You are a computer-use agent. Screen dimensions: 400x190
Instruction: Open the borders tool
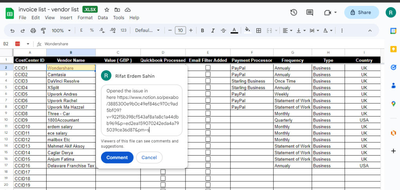258,30
